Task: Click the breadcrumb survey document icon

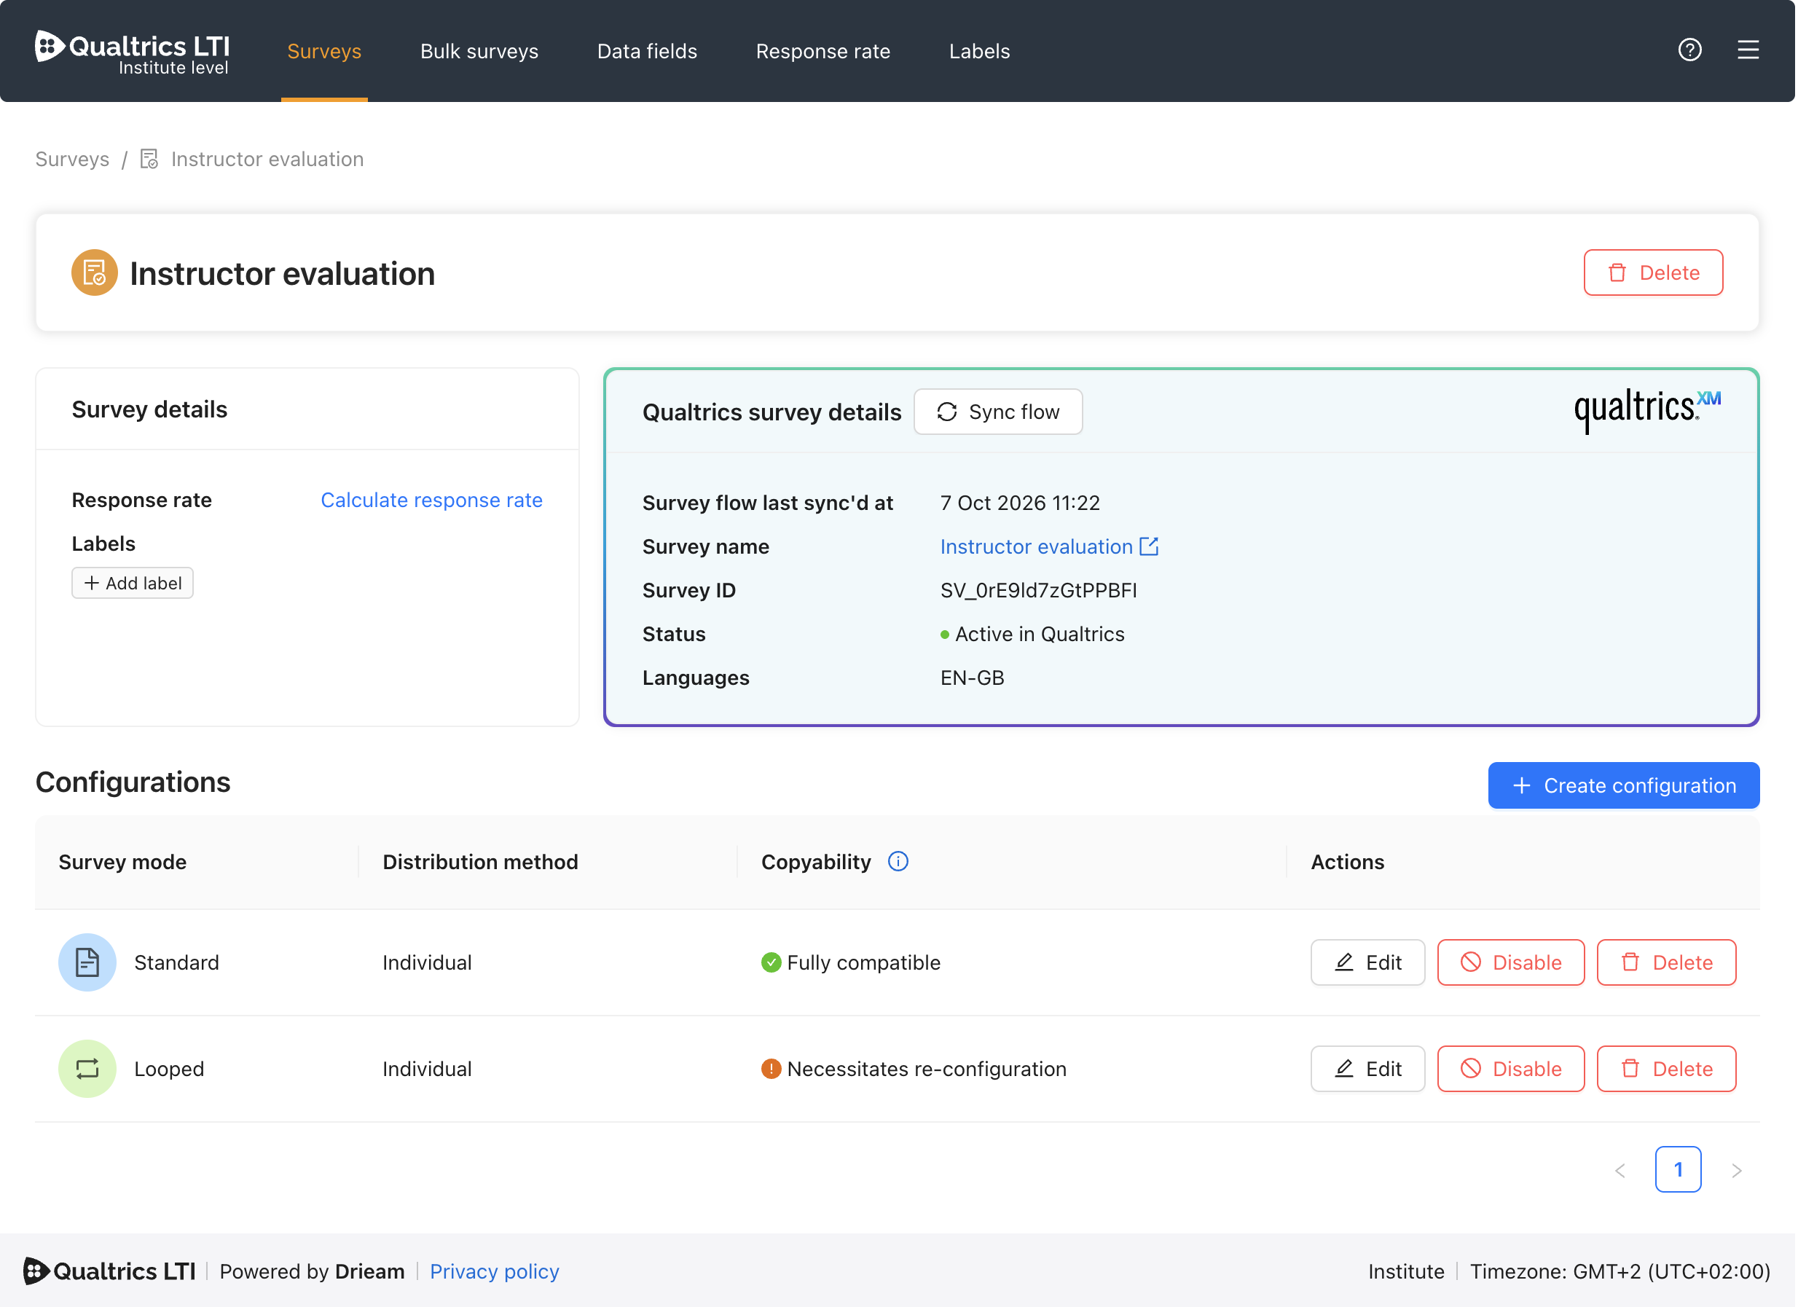Action: [149, 160]
